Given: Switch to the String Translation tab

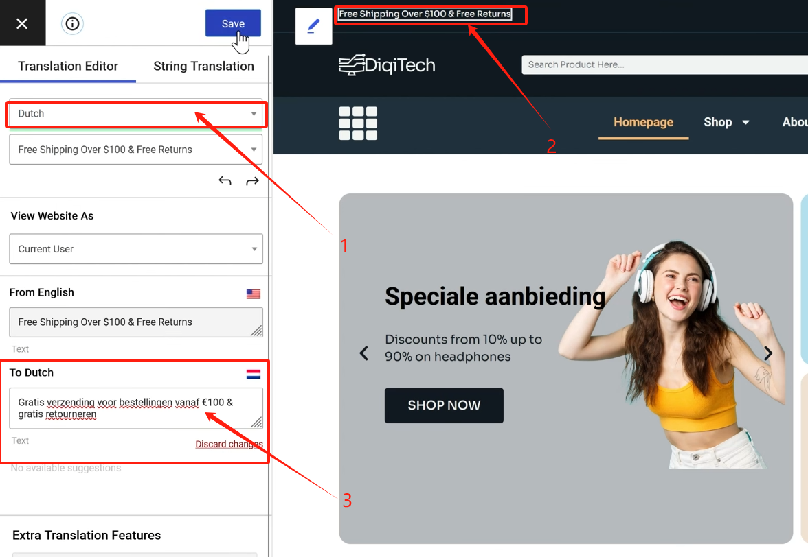Looking at the screenshot, I should click(203, 67).
